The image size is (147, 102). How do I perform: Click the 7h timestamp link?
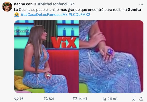pyautogui.click(x=72, y=4)
